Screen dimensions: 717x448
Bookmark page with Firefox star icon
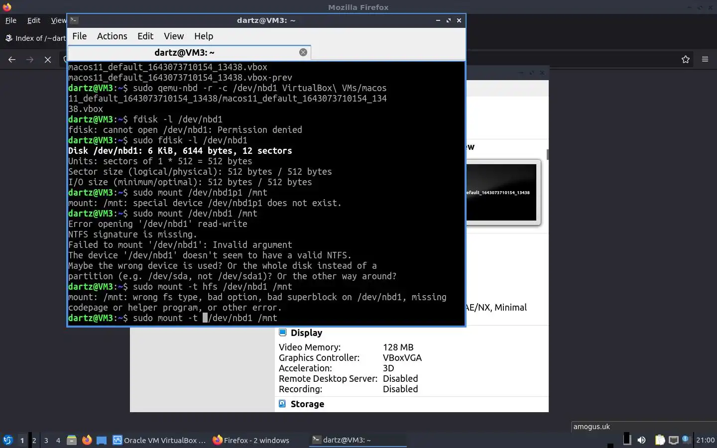686,59
